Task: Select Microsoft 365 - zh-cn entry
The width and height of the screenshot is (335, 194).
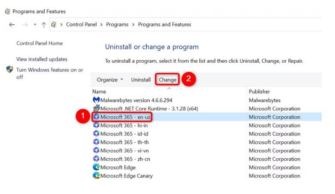Action: click(x=125, y=159)
